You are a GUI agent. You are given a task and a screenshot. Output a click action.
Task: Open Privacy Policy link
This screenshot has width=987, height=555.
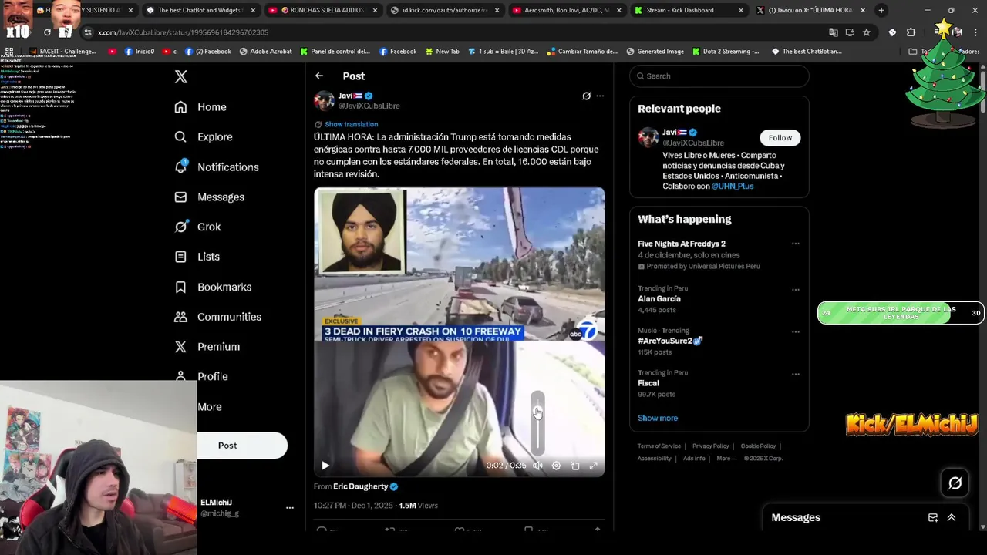[710, 446]
